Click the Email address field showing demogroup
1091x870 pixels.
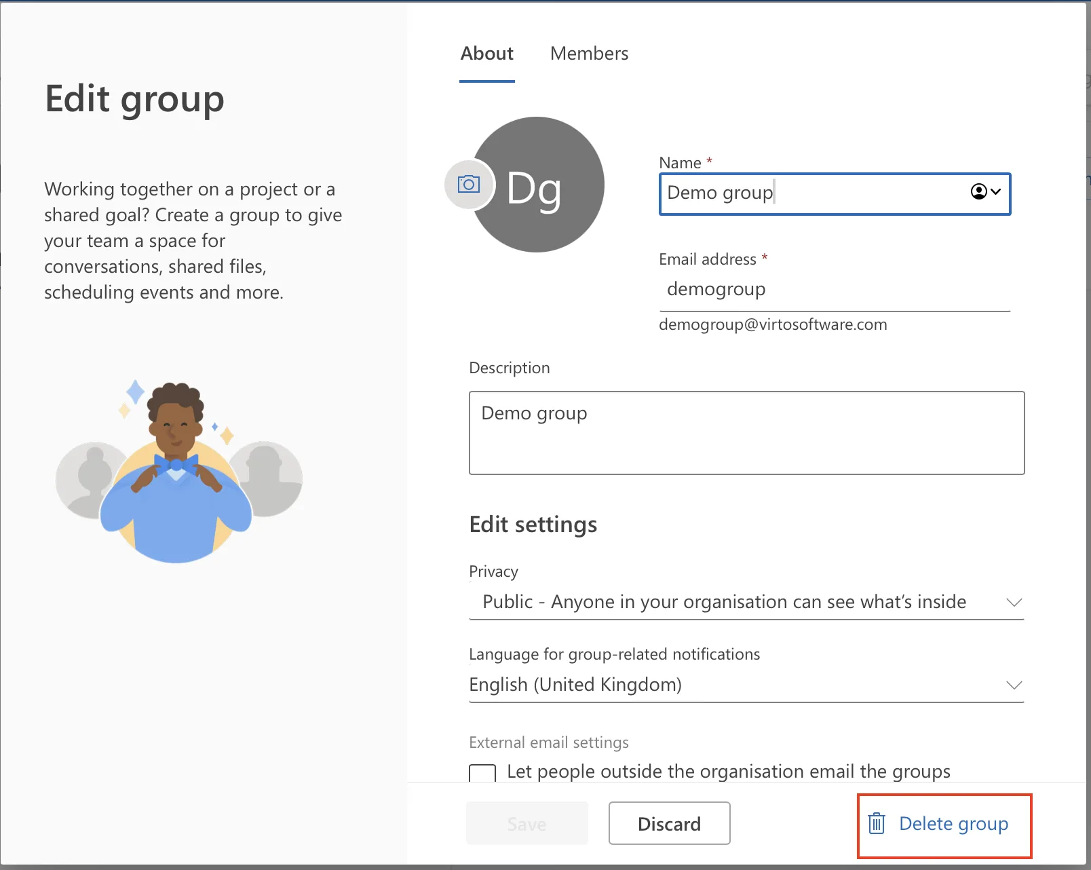780,288
